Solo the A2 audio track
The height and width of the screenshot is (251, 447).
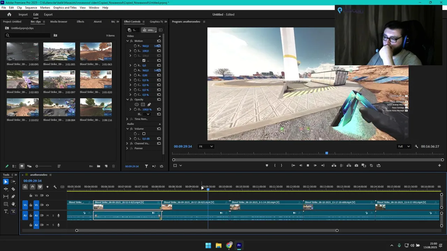[x=53, y=225]
